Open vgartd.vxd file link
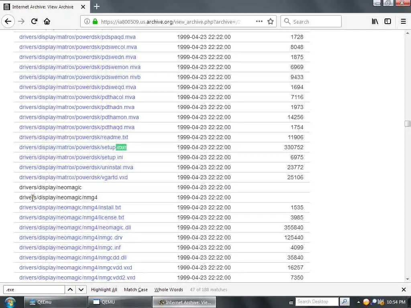The width and height of the screenshot is (411, 308). (x=73, y=177)
